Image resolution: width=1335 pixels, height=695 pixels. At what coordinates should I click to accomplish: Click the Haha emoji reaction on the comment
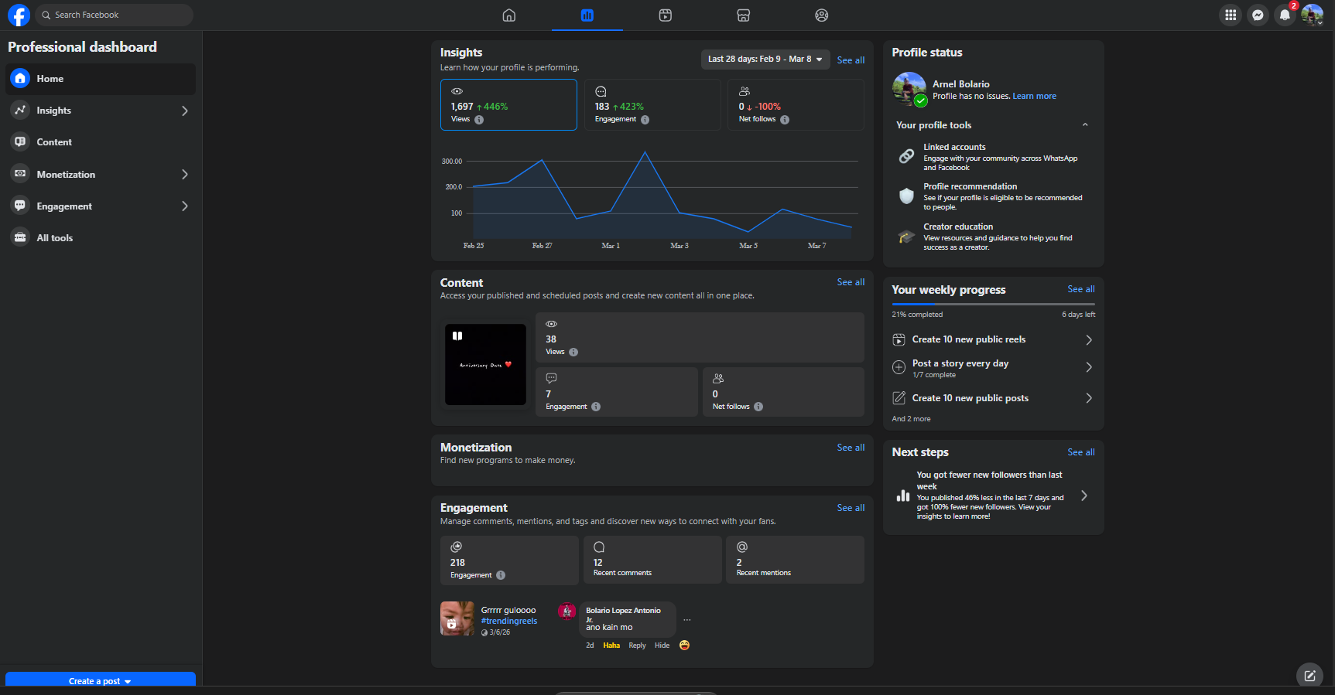click(684, 646)
